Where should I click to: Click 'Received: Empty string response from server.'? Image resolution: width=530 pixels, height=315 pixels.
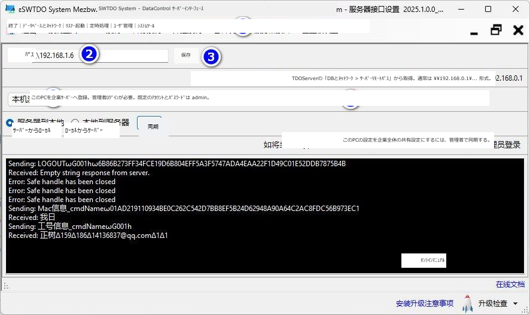(79, 173)
